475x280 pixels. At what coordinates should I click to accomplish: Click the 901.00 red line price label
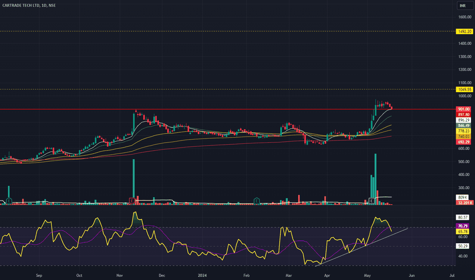pyautogui.click(x=463, y=109)
